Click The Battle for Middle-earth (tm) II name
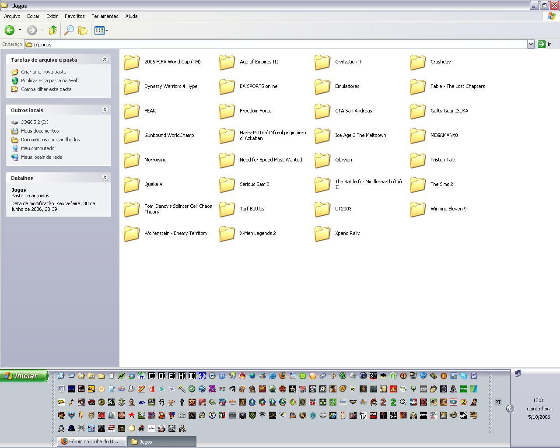 tap(368, 184)
